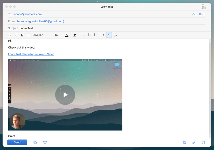
Task: Schedule the email with the clock icon
Action: coord(44,142)
